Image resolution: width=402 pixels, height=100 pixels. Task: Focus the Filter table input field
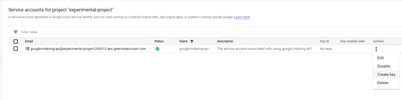pyautogui.click(x=209, y=32)
